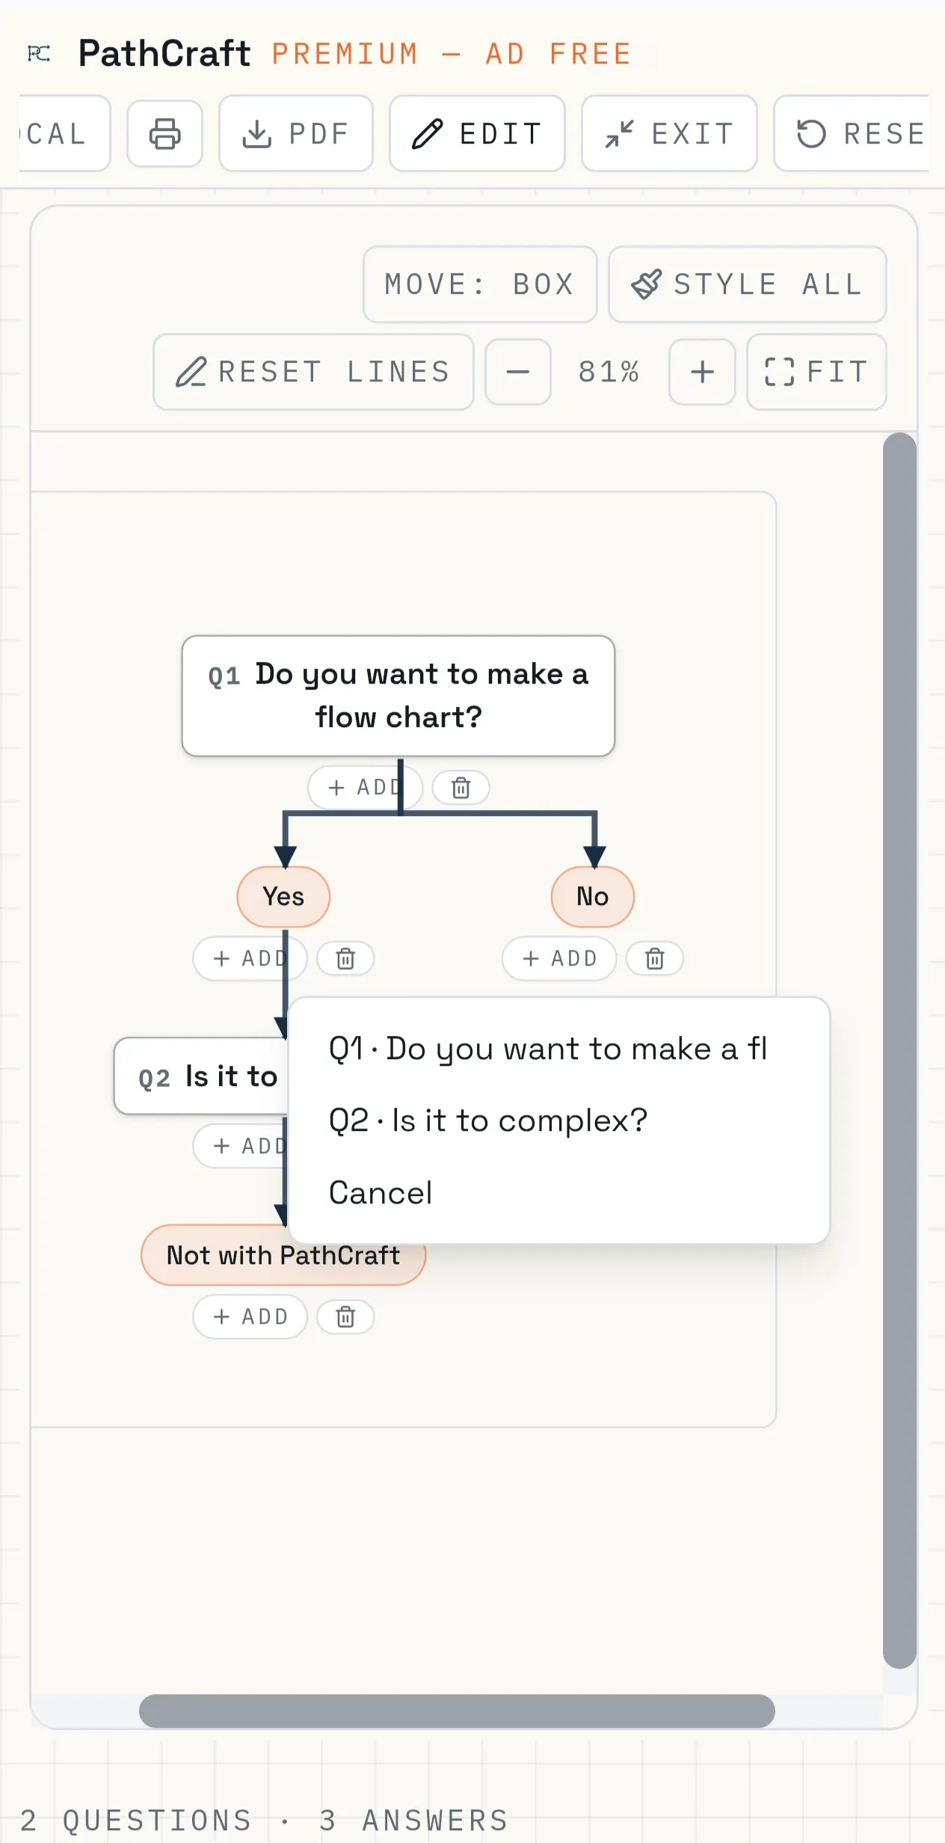Viewport: 945px width, 1843px height.
Task: Delete question Q1 with trash icon
Action: click(461, 788)
